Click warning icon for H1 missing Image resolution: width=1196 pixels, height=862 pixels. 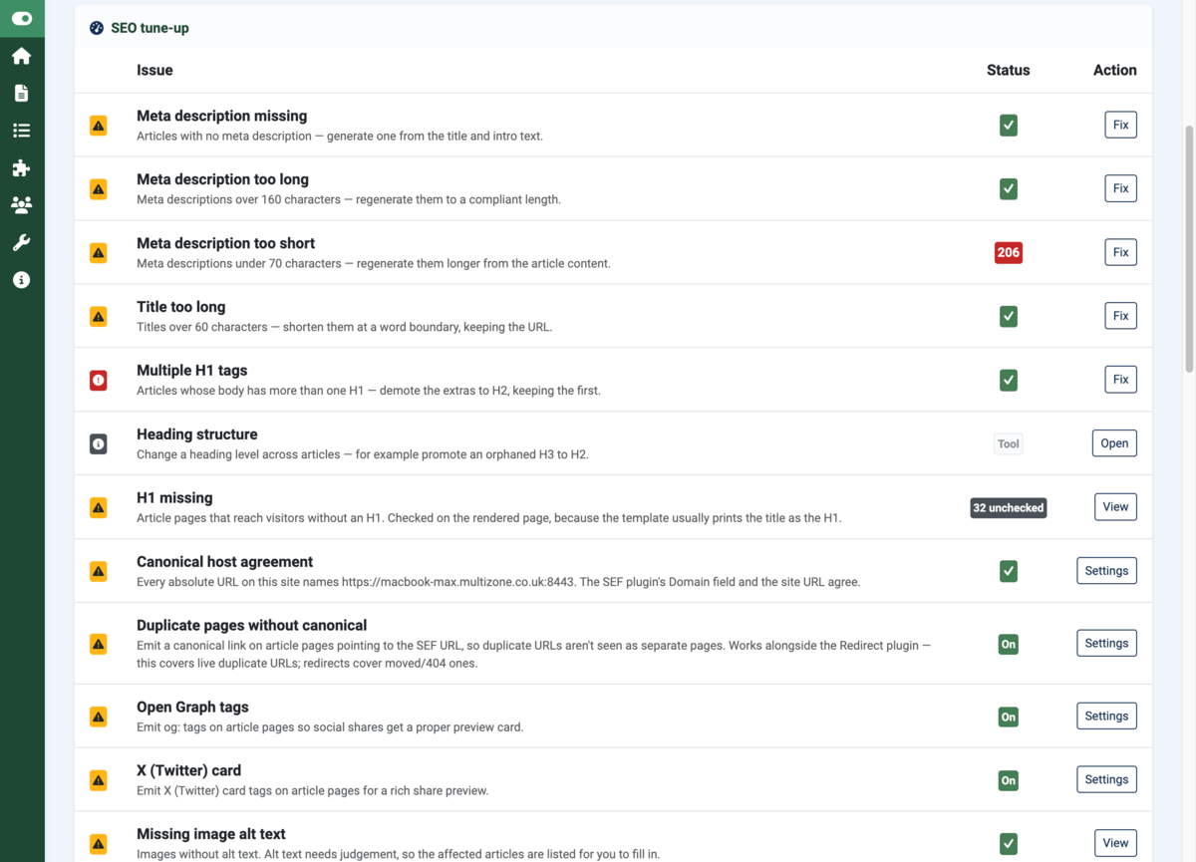click(99, 508)
